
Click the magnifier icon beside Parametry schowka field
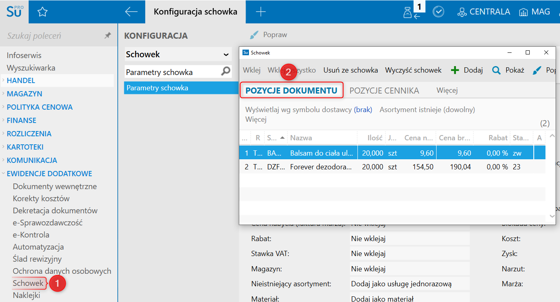226,72
